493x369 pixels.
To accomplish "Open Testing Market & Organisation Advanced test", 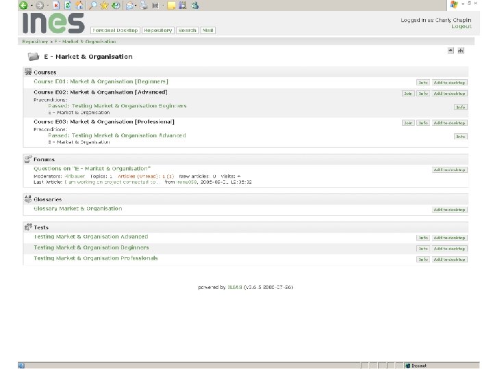I will 91,236.
